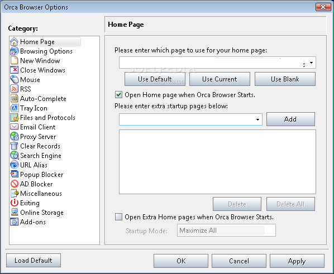This screenshot has height=274, width=334.
Task: Select Browsing Options category
Action: [x=46, y=51]
